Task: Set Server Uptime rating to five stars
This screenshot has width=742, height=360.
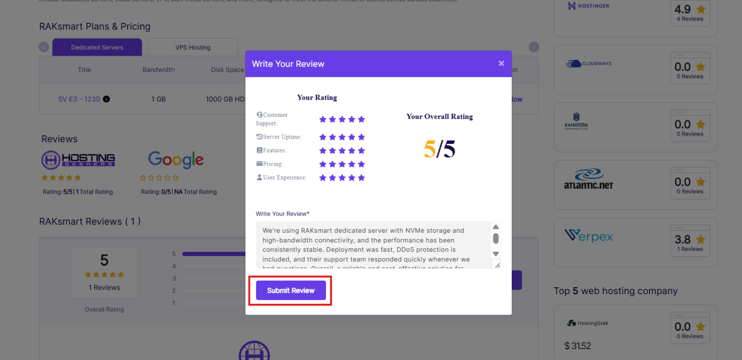Action: (x=361, y=137)
